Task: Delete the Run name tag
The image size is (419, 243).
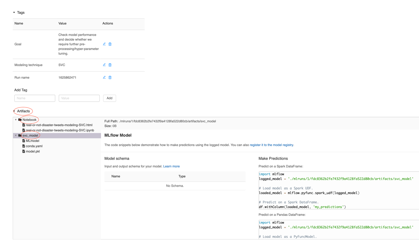Action: coord(110,78)
